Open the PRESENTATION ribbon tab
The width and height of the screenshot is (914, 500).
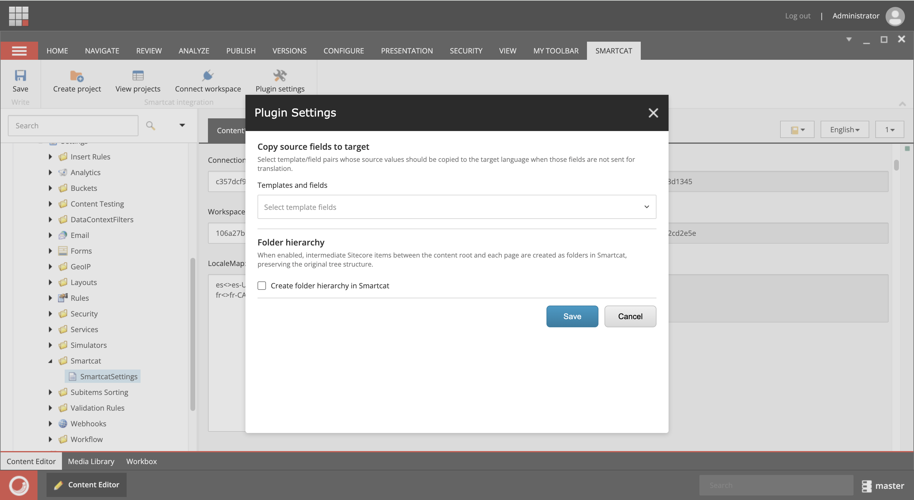(407, 51)
